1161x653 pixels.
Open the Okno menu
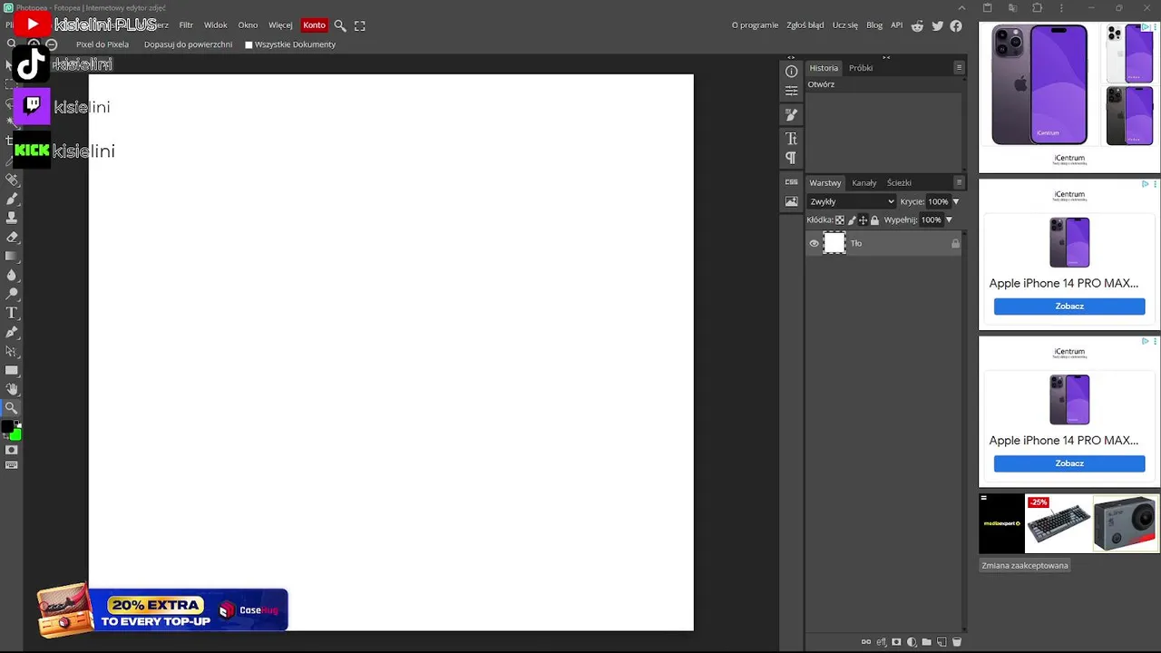coord(248,25)
